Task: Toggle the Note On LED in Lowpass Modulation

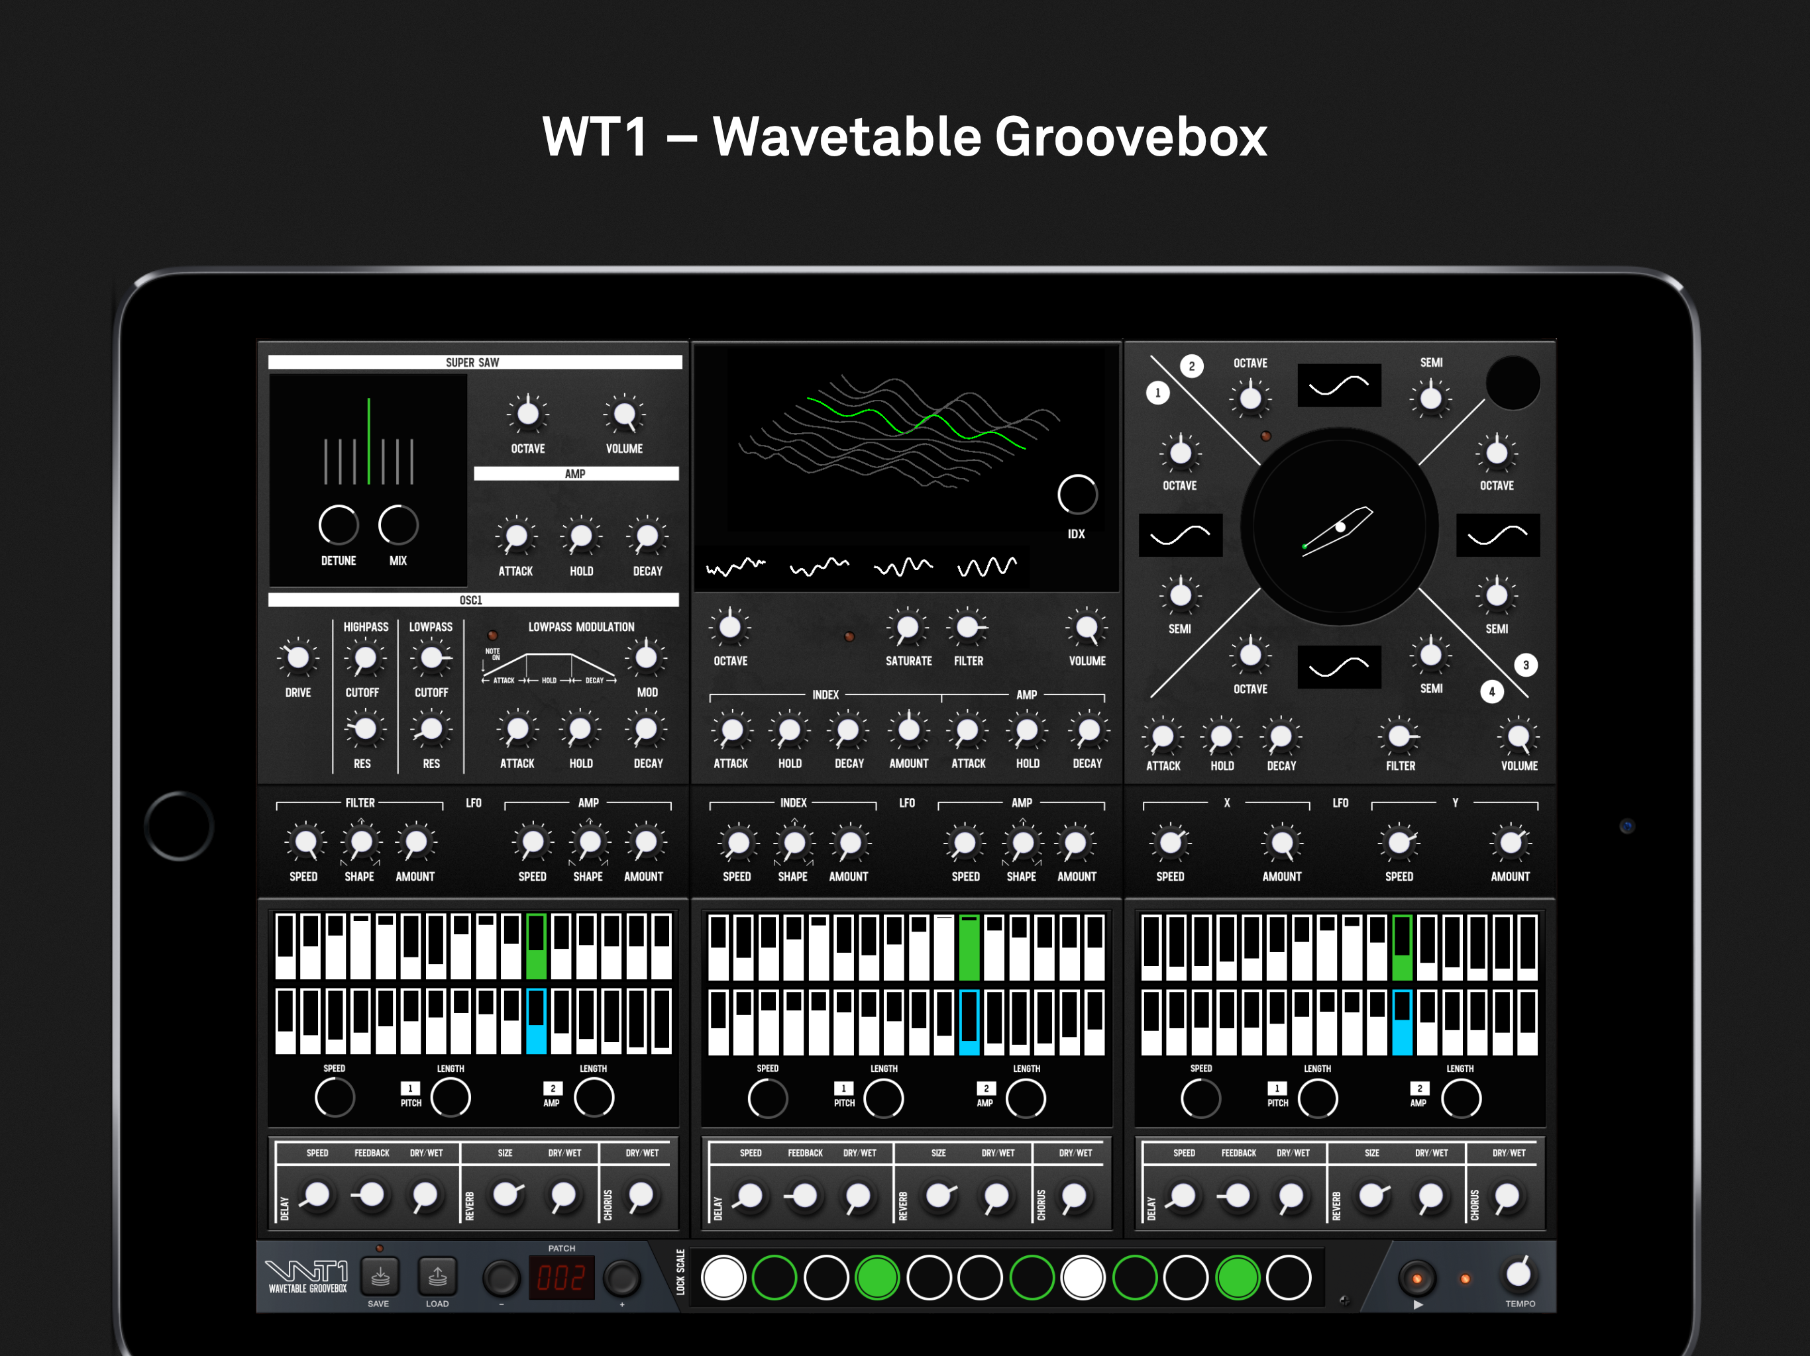Action: click(x=493, y=636)
